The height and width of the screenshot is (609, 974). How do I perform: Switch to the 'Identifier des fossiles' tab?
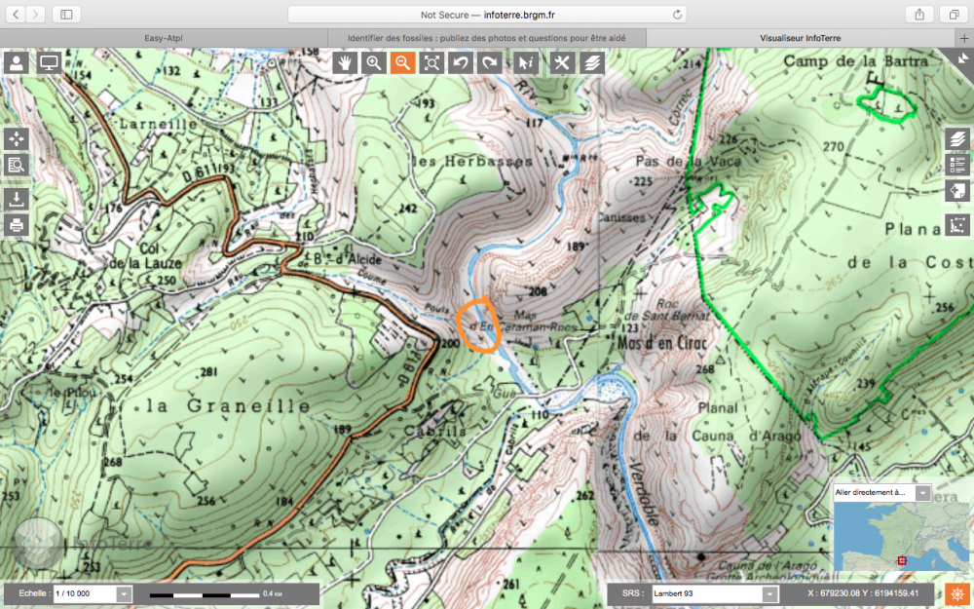coord(487,38)
